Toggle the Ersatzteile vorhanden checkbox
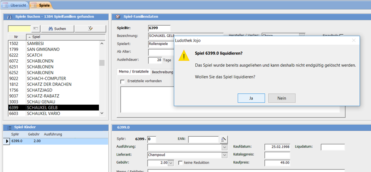The height and width of the screenshot is (172, 371). click(x=122, y=82)
